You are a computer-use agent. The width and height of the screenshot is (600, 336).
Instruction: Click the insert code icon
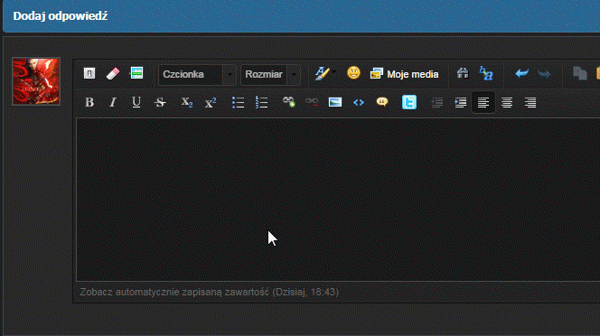click(x=359, y=102)
